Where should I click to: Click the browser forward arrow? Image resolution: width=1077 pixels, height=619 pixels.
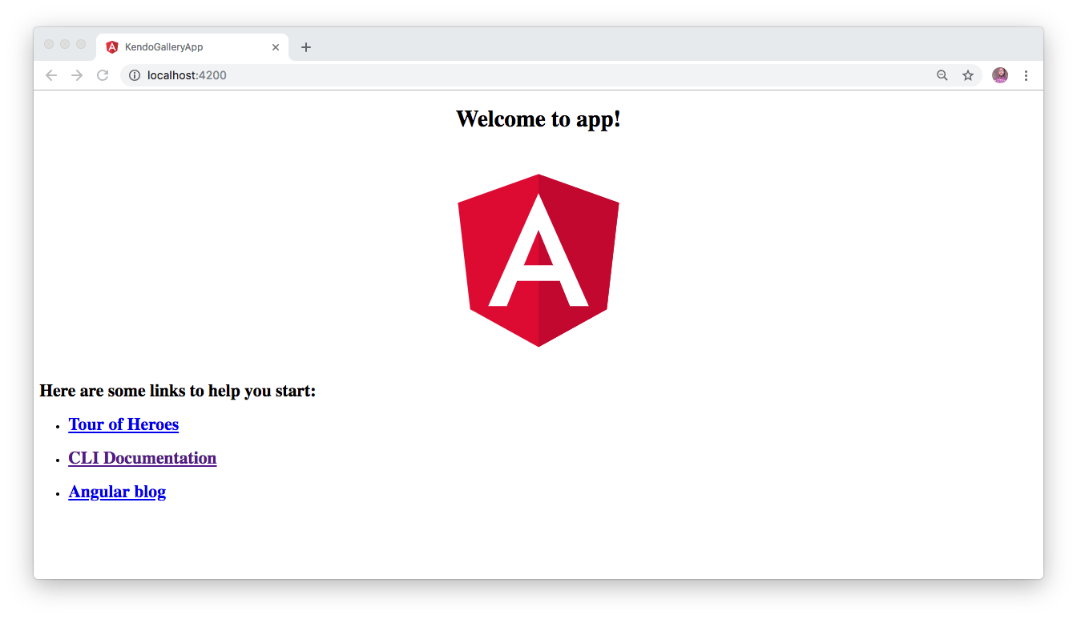(x=77, y=75)
